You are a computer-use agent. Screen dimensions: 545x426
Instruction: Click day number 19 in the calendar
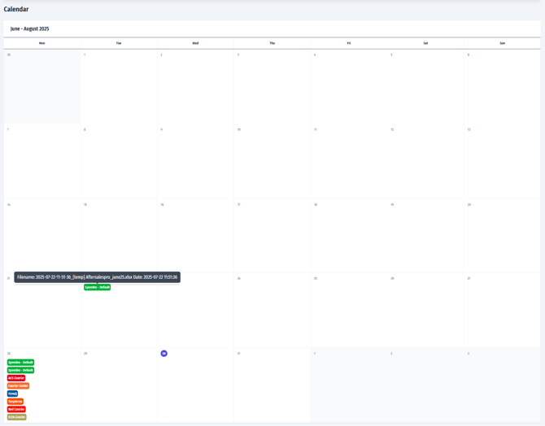pos(392,205)
